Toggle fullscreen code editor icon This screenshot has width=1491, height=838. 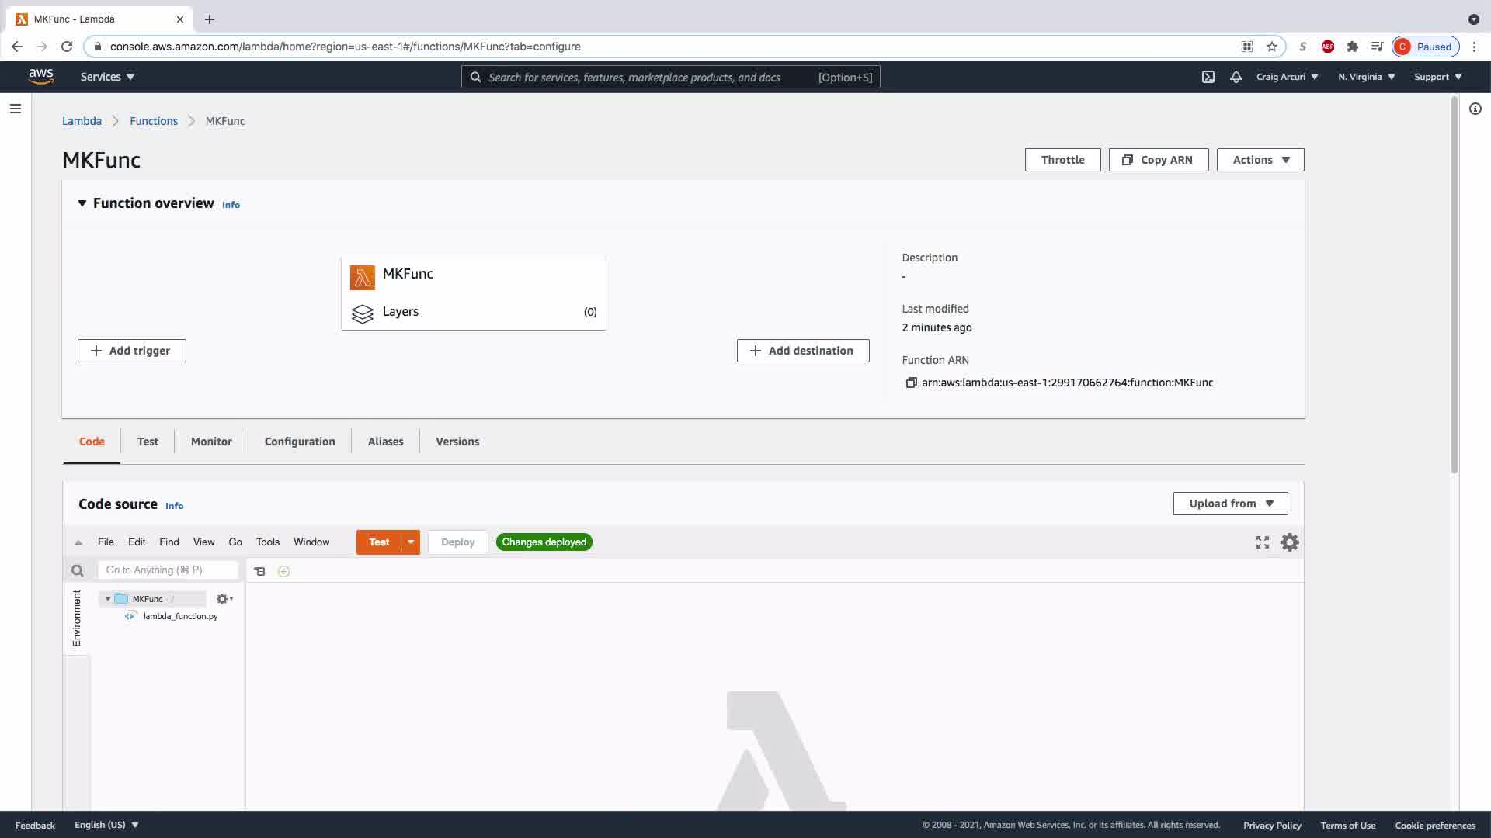1263,542
